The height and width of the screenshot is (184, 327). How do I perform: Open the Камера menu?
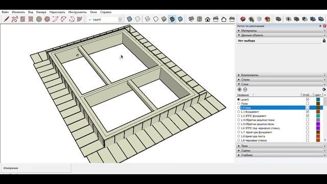point(41,12)
